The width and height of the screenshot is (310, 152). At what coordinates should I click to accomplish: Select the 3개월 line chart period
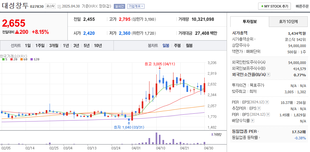pos(54,45)
